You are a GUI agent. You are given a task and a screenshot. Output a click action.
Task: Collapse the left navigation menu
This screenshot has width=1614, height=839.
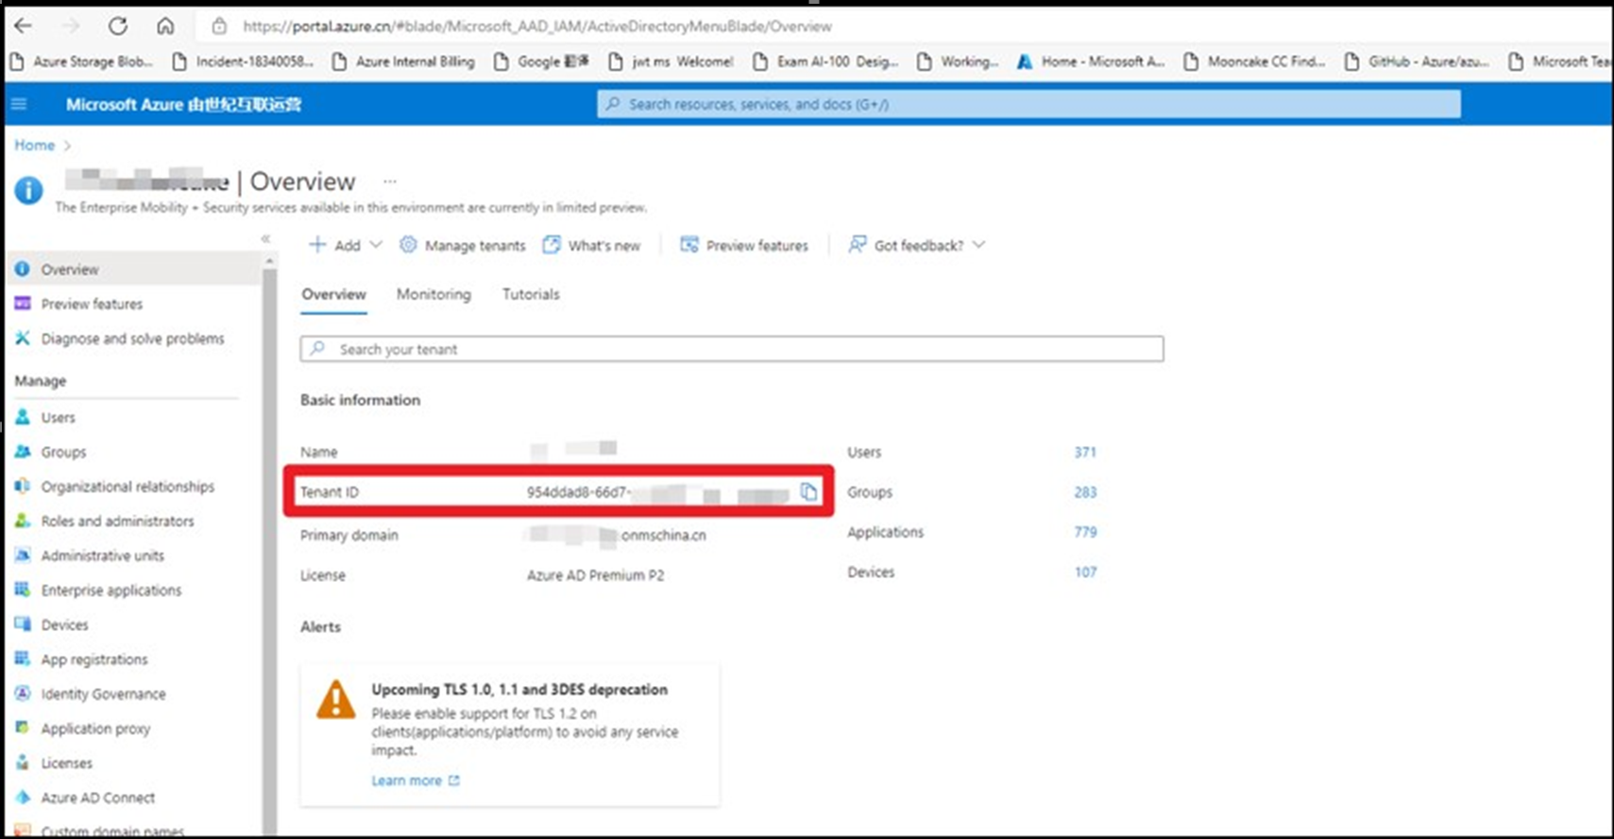coord(265,238)
